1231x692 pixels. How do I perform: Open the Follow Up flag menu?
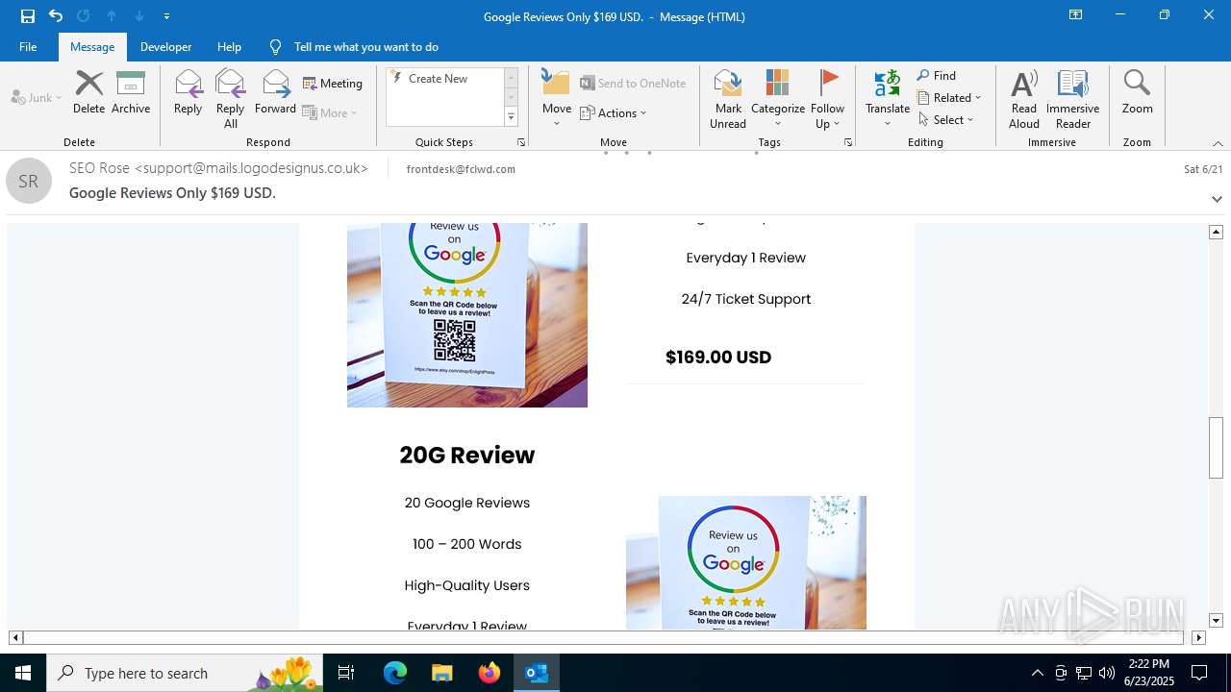(827, 99)
